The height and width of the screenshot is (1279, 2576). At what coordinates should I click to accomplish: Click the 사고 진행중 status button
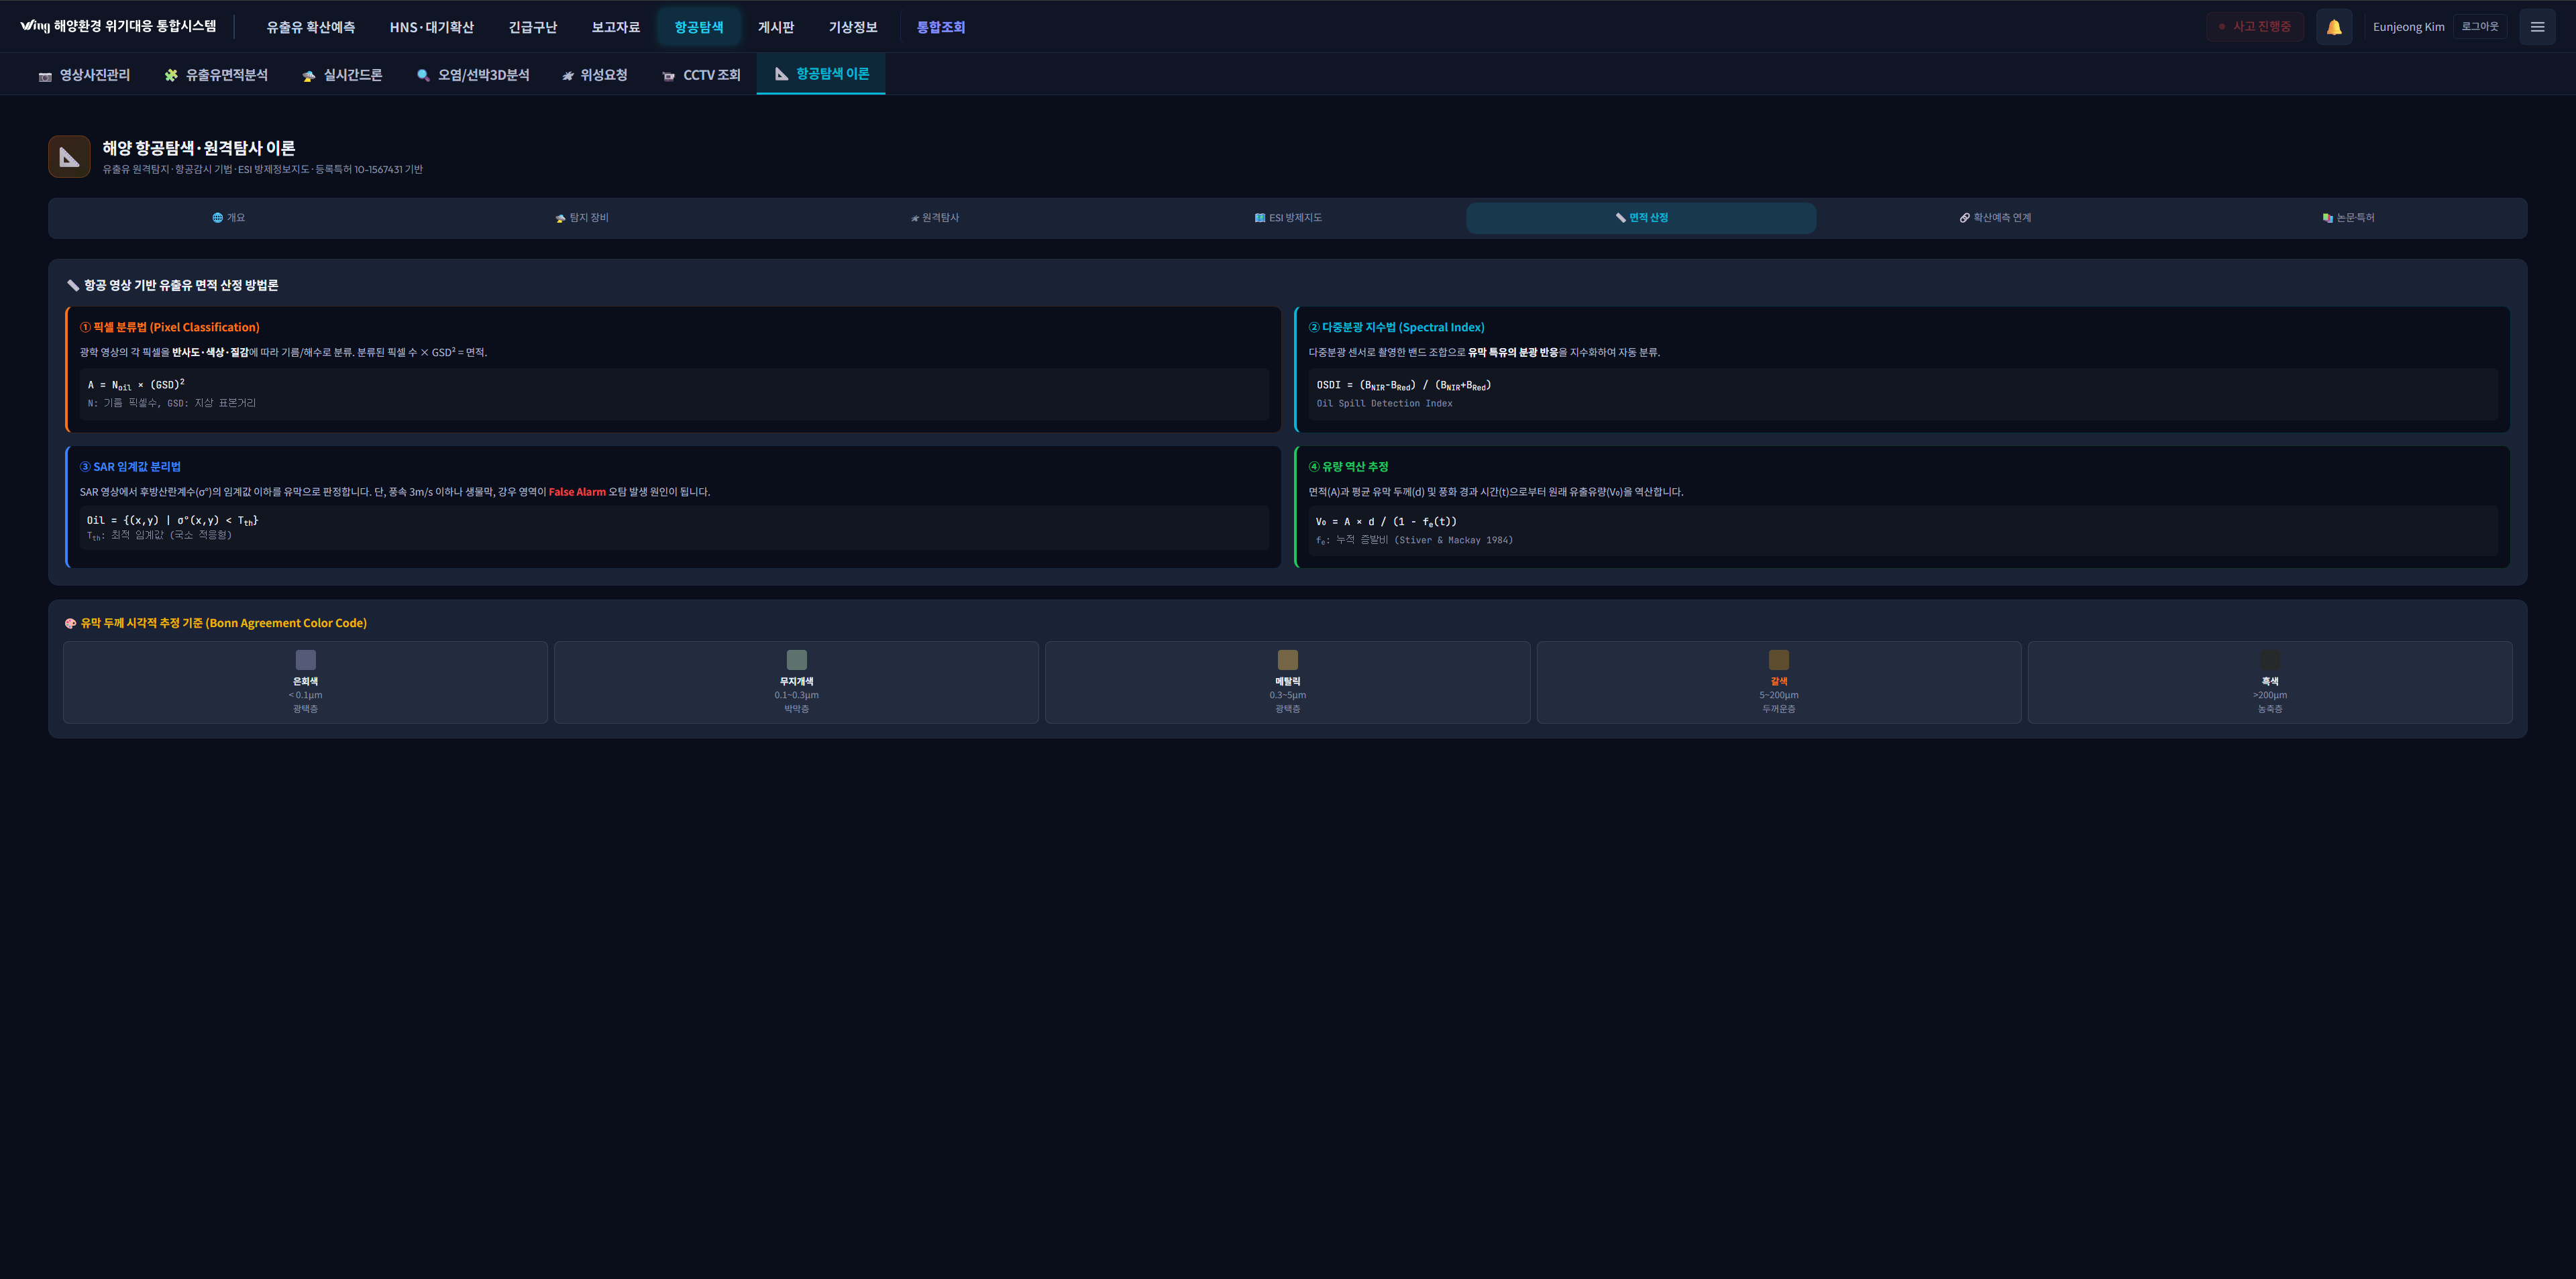2254,27
